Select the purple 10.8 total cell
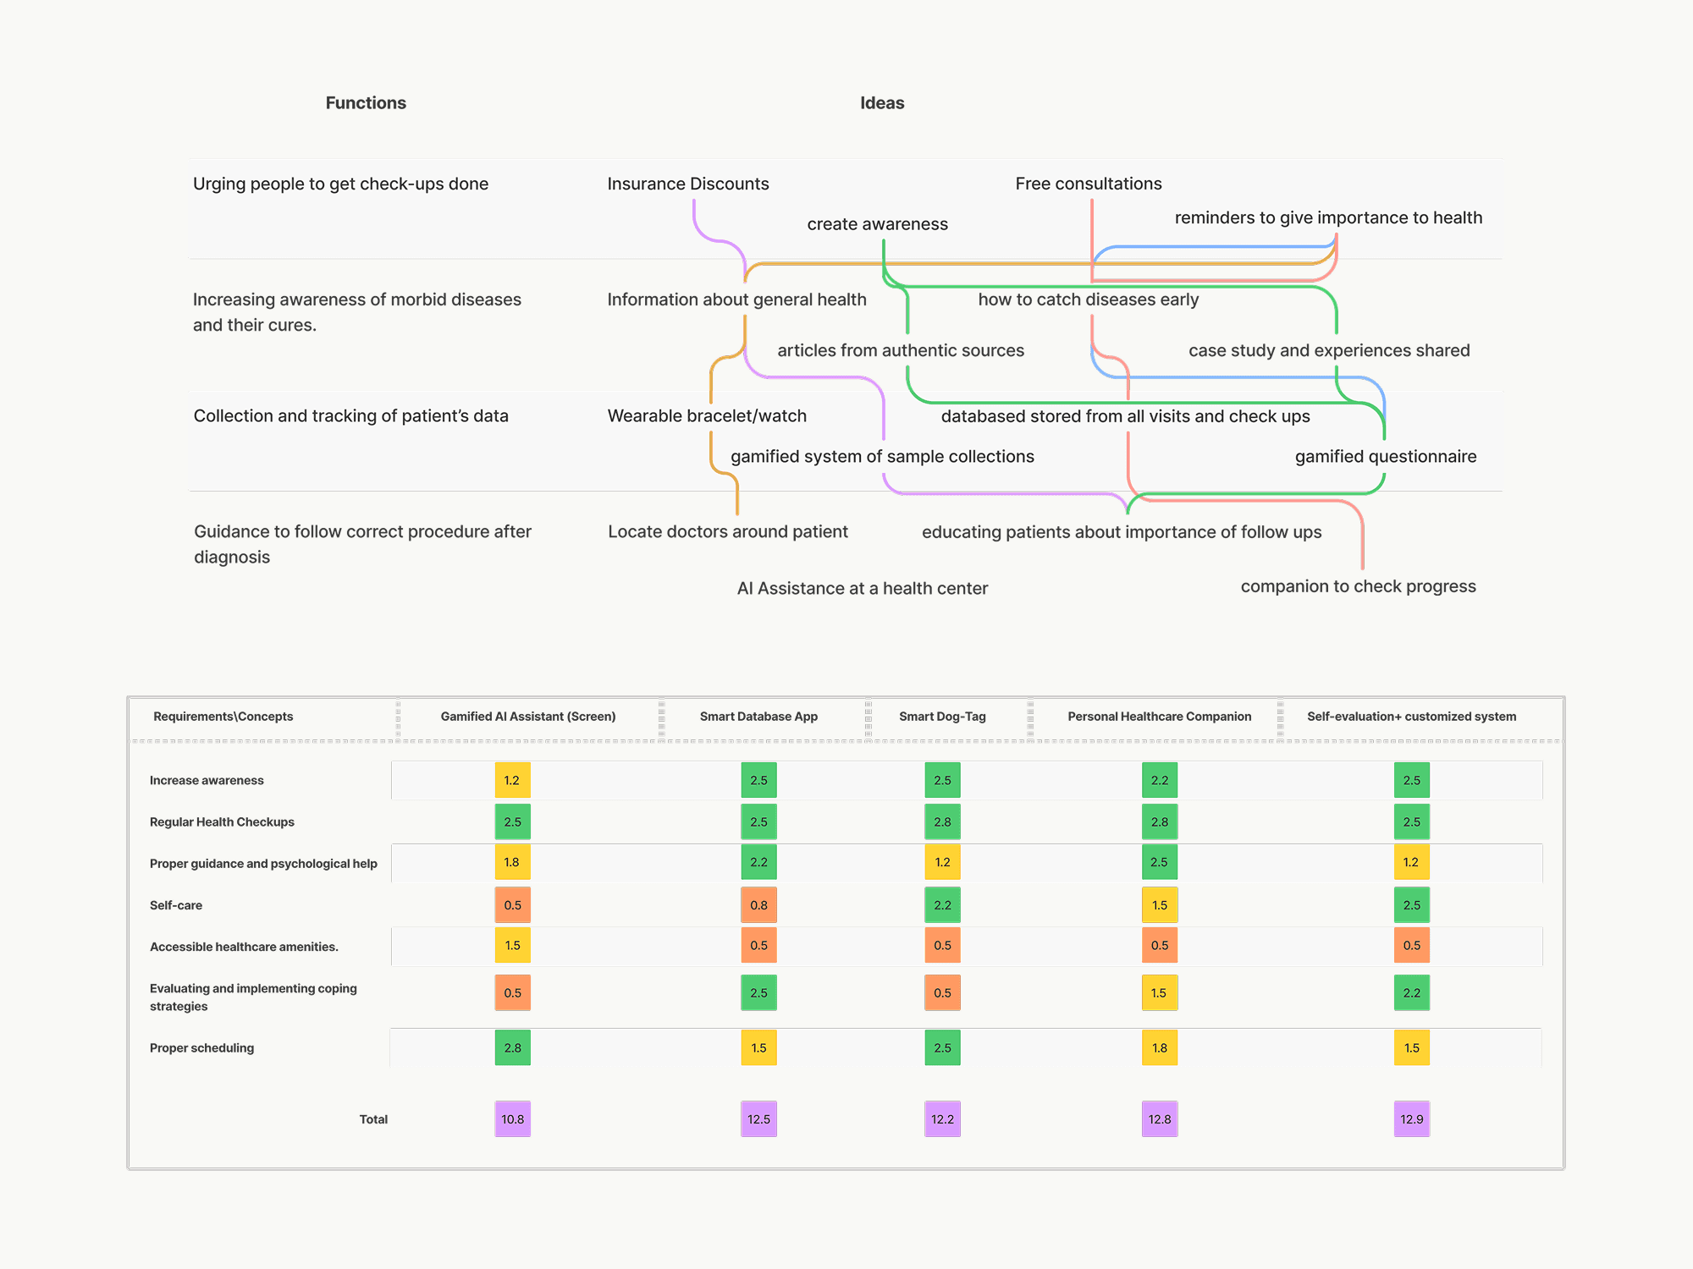The width and height of the screenshot is (1693, 1269). point(512,1119)
